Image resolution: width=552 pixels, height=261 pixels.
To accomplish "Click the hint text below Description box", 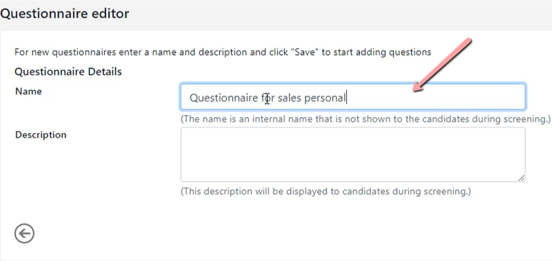I will click(x=325, y=192).
